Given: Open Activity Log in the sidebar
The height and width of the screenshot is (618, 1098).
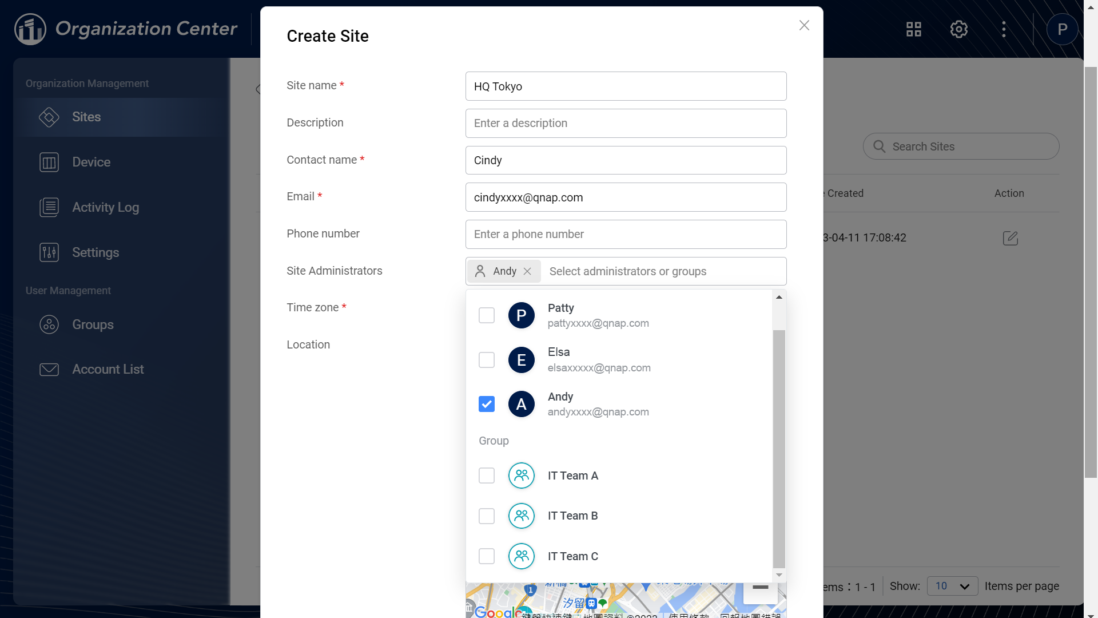Looking at the screenshot, I should (105, 207).
